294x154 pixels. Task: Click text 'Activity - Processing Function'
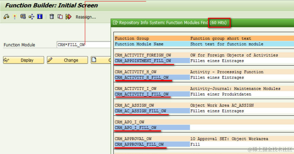227,72
